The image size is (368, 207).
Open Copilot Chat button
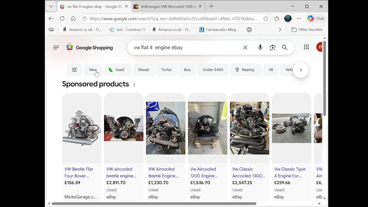click(x=315, y=19)
